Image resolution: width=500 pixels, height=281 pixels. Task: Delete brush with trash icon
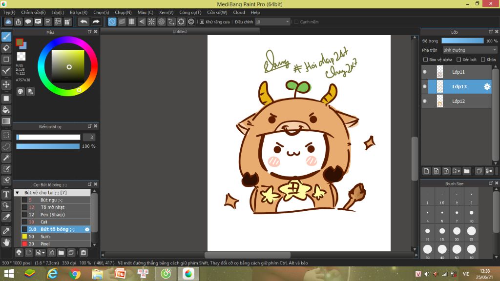(83, 253)
